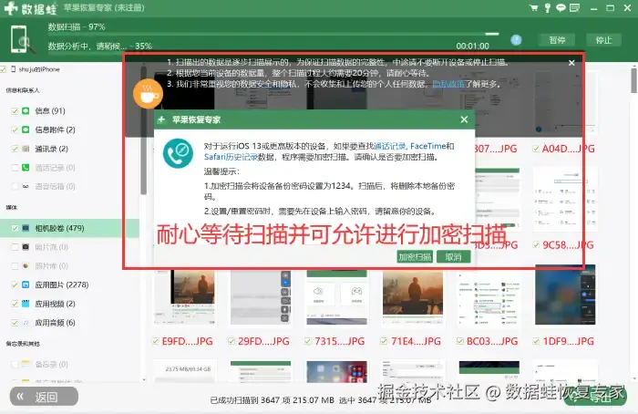Click the 相机胶卷 camera roll icon
The width and height of the screenshot is (638, 414).
tap(26, 228)
